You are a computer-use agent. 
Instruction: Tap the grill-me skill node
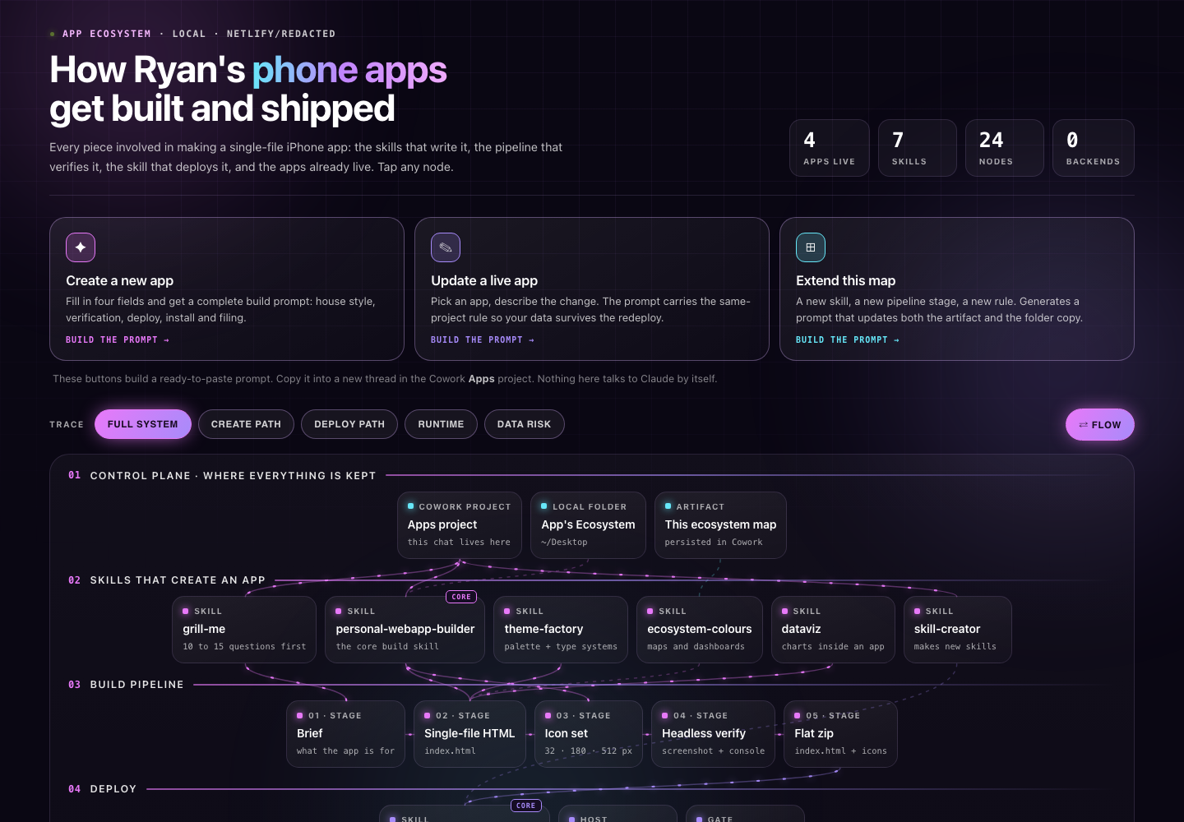(244, 630)
